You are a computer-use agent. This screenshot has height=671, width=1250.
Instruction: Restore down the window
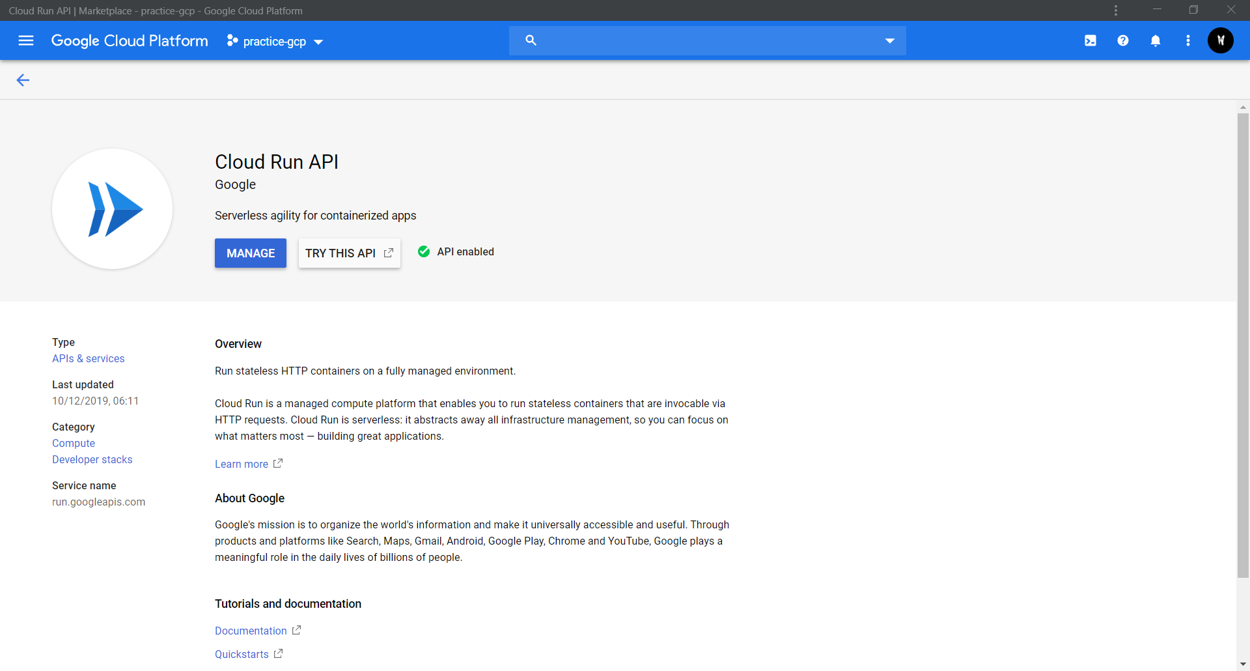1193,10
